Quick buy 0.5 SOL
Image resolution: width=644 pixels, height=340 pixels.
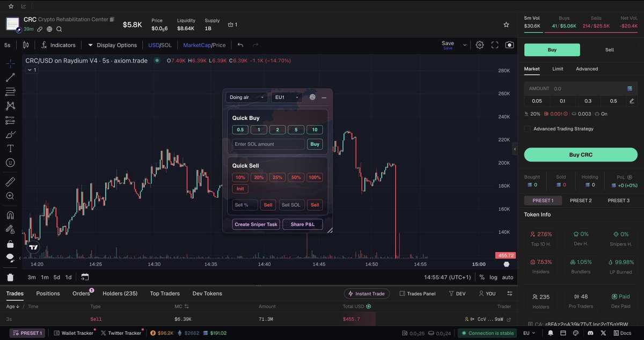[240, 130]
